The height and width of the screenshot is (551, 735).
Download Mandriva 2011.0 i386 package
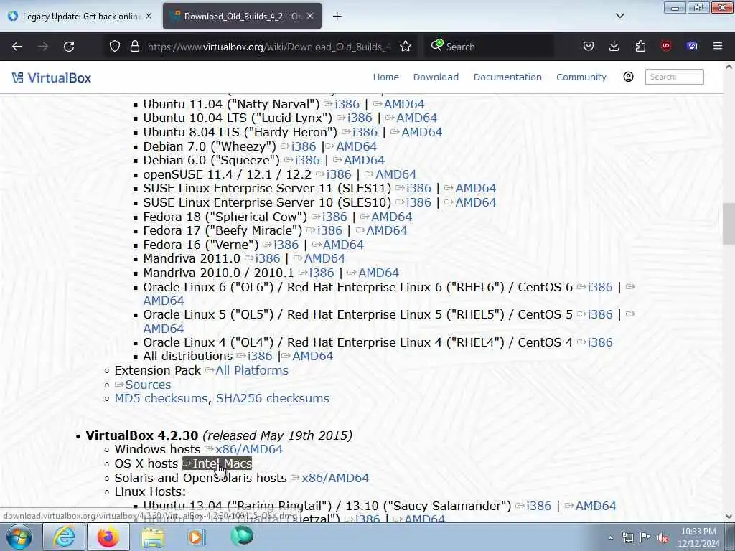click(268, 258)
